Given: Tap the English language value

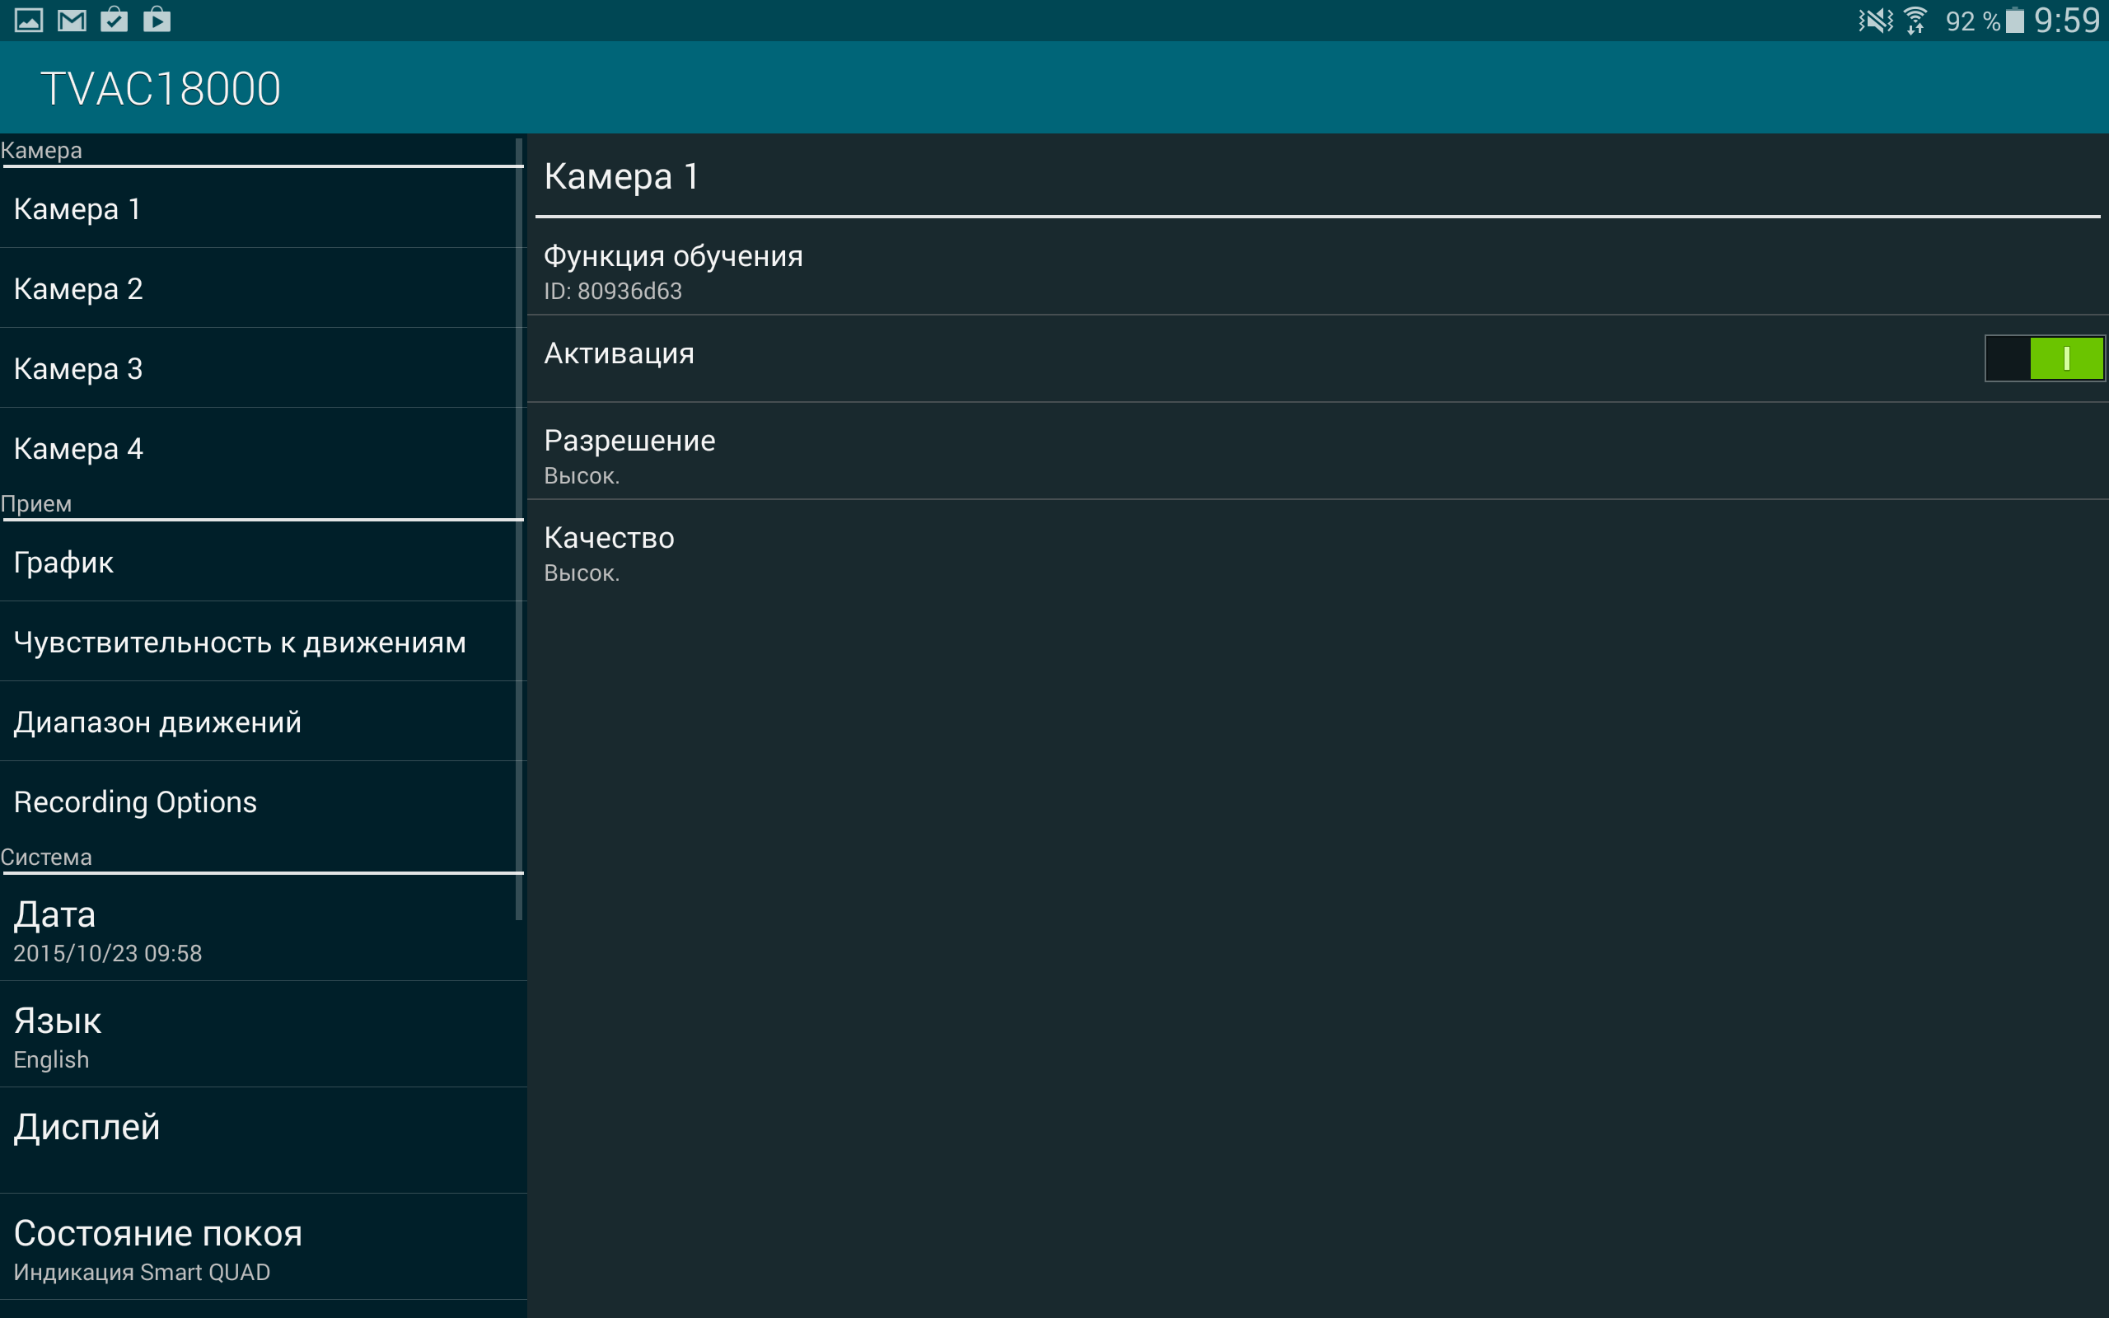Looking at the screenshot, I should tap(51, 1060).
